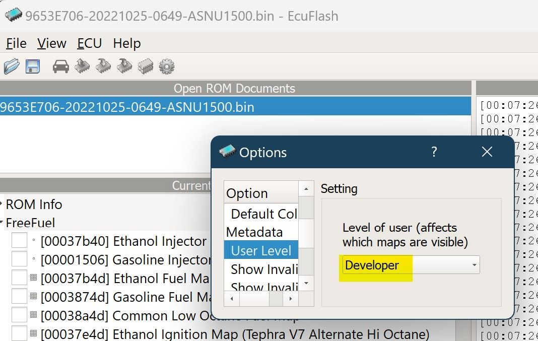Click the stacked chips compare icon

(x=146, y=66)
